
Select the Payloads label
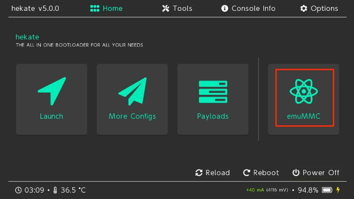coord(213,116)
